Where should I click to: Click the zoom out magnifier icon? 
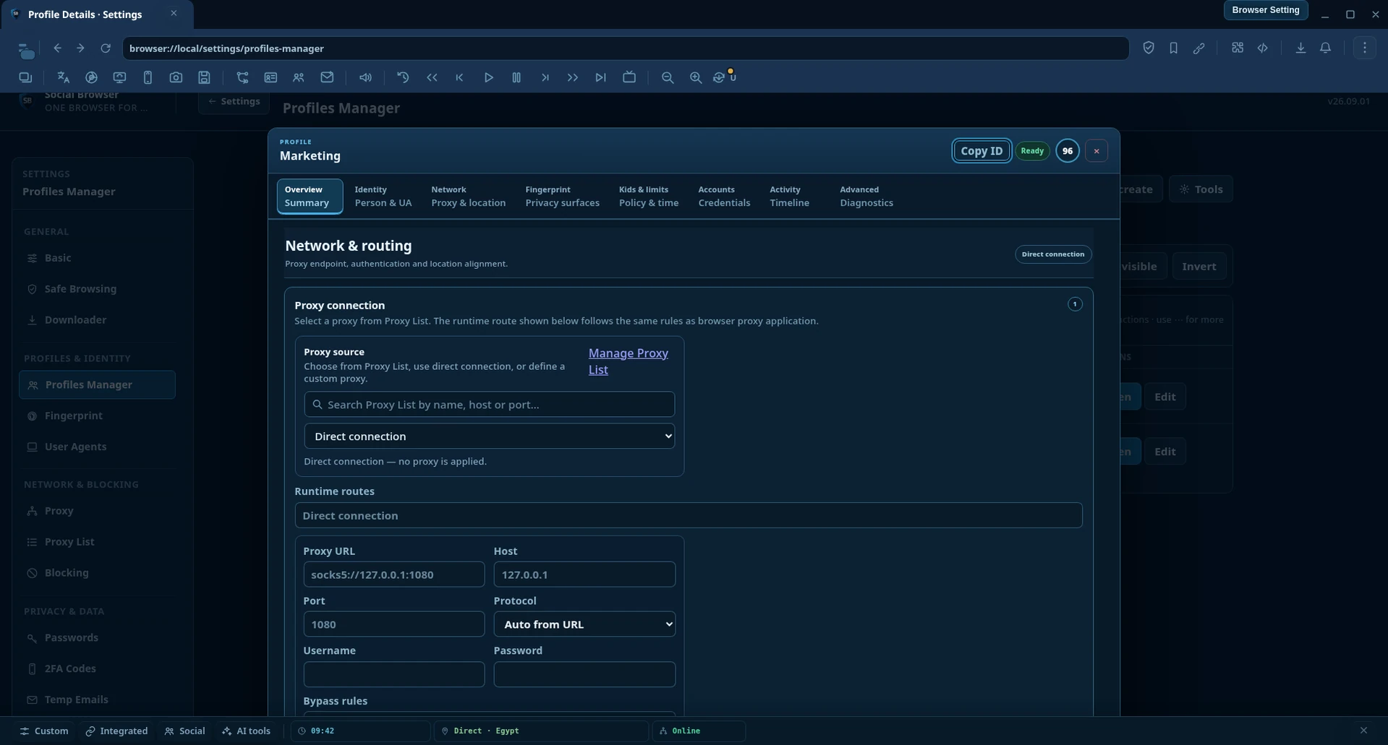click(x=668, y=77)
